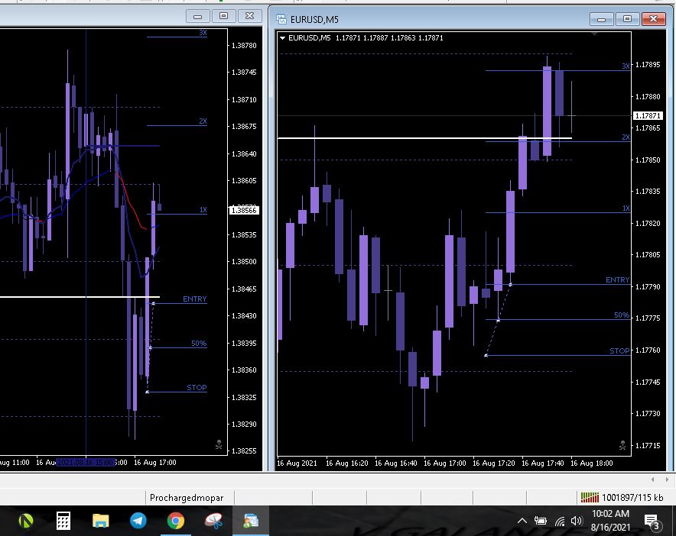Screen dimensions: 676x536
Task: Open Google Chrome from the taskbar
Action: pos(176,521)
